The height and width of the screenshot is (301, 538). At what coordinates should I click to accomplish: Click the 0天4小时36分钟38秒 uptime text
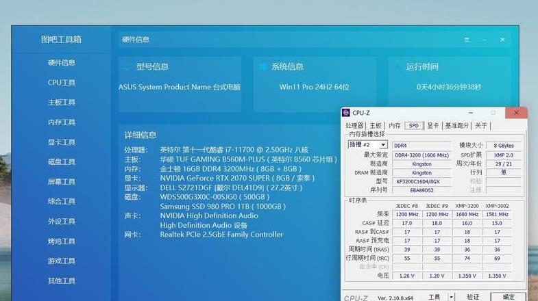(449, 87)
